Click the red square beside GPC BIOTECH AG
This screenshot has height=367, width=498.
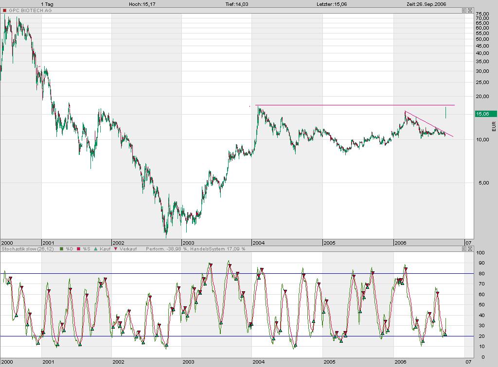4,11
